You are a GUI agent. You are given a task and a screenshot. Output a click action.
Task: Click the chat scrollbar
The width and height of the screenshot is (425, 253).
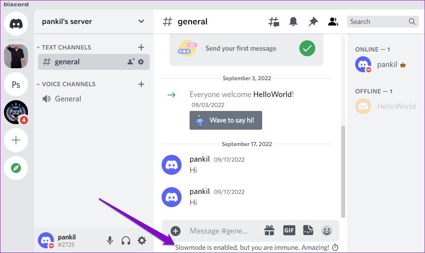(x=343, y=171)
